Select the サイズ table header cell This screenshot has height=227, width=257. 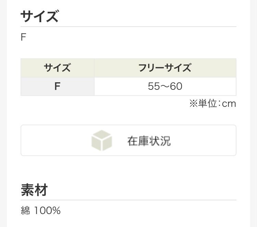(x=57, y=68)
